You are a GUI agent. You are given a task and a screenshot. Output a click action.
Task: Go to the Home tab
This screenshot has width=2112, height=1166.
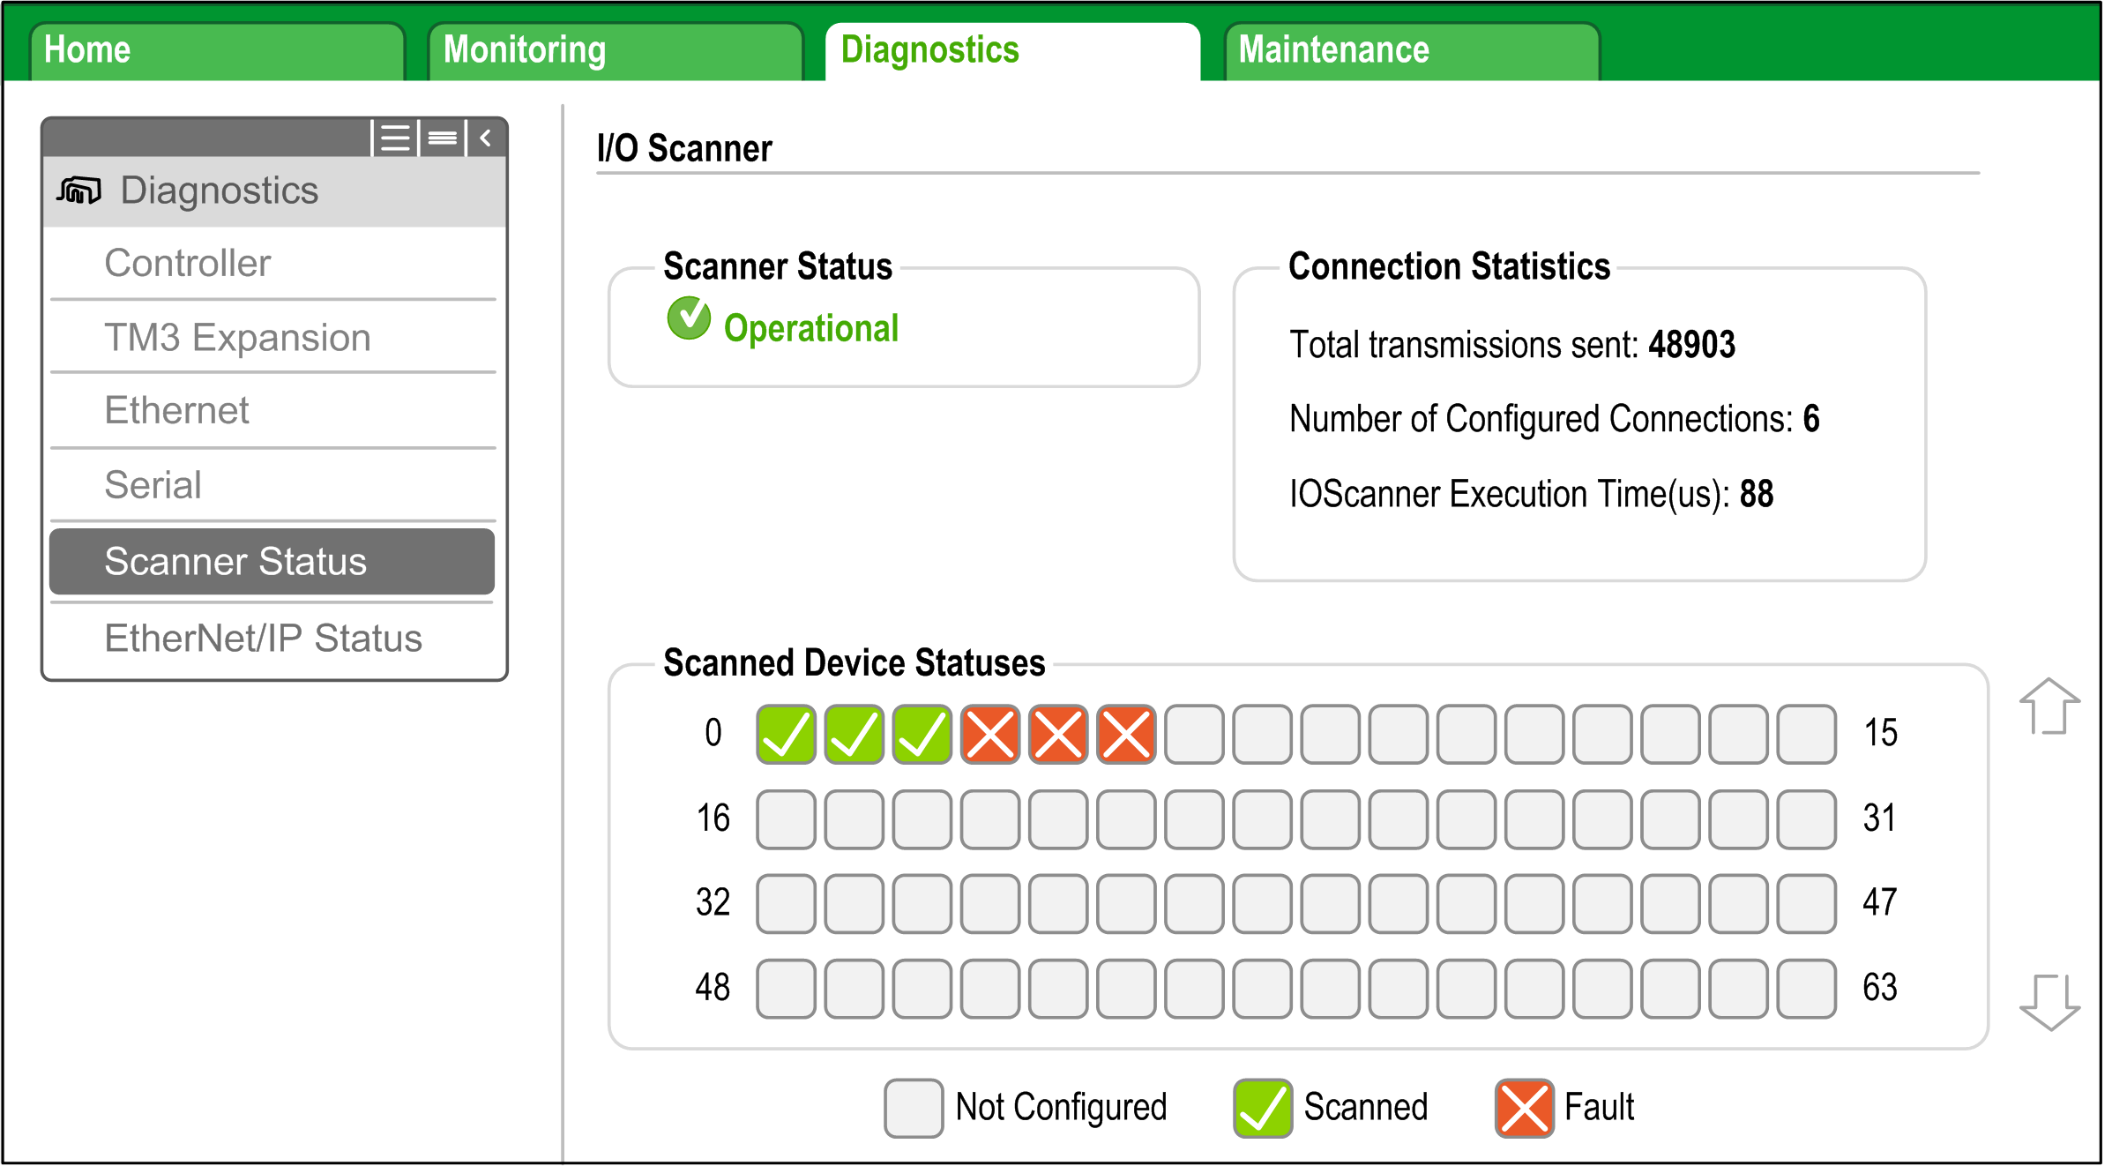click(217, 51)
